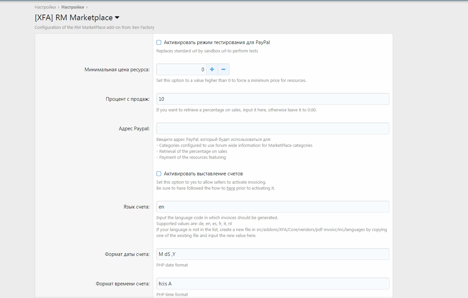468x298 pixels.
Task: Select the Минимальная цена ресурса label
Action: pyautogui.click(x=117, y=70)
